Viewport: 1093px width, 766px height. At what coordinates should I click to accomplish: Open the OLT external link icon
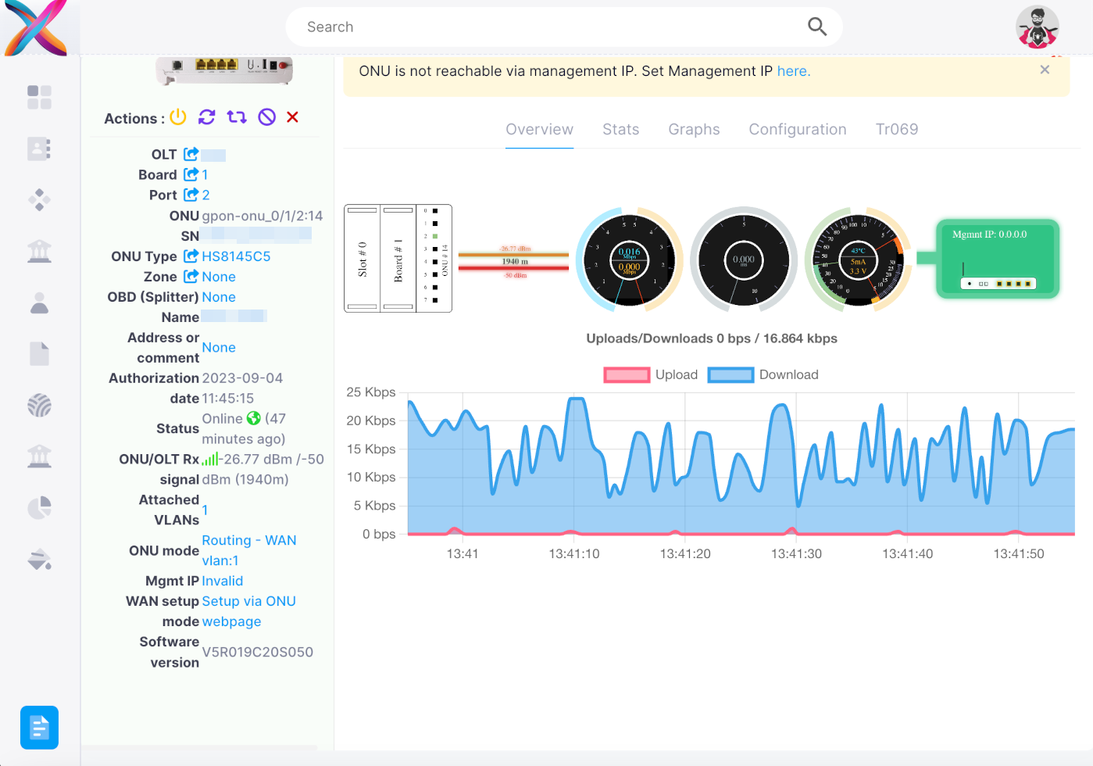click(x=191, y=154)
